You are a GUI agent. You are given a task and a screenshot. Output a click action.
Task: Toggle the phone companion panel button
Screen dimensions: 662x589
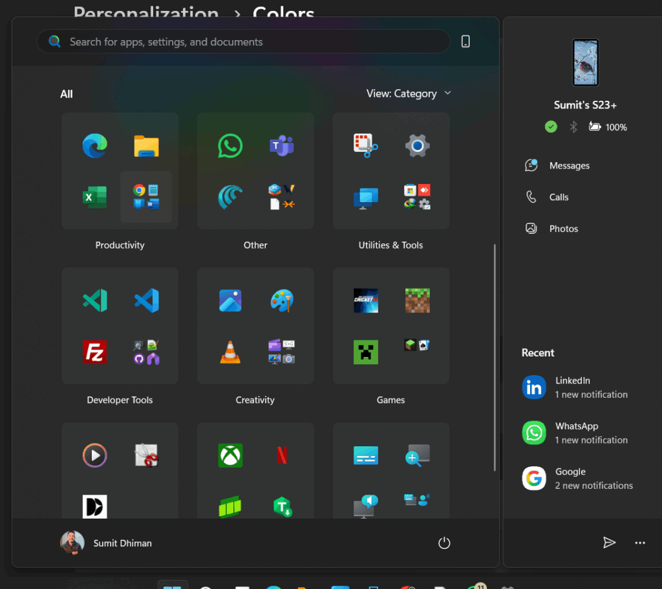point(465,42)
